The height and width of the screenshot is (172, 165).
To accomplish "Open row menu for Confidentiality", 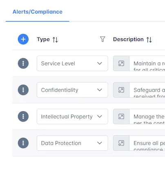I will coord(23,90).
